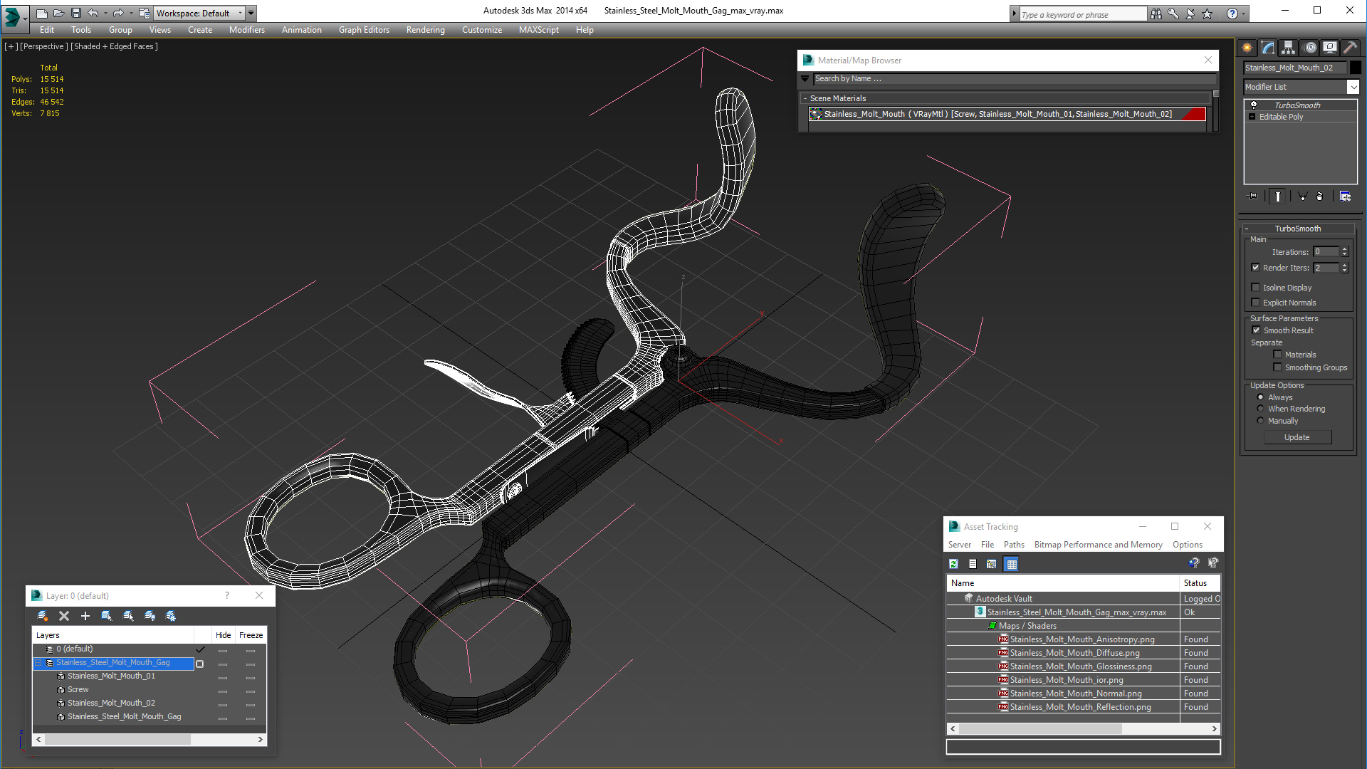This screenshot has width=1367, height=769.
Task: Switch to the Modify command panel tab
Action: pos(1267,48)
